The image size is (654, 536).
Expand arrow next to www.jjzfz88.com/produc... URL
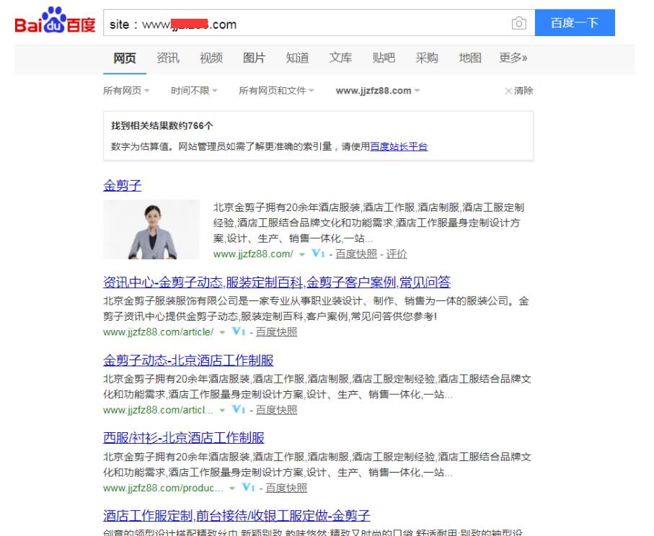(232, 488)
